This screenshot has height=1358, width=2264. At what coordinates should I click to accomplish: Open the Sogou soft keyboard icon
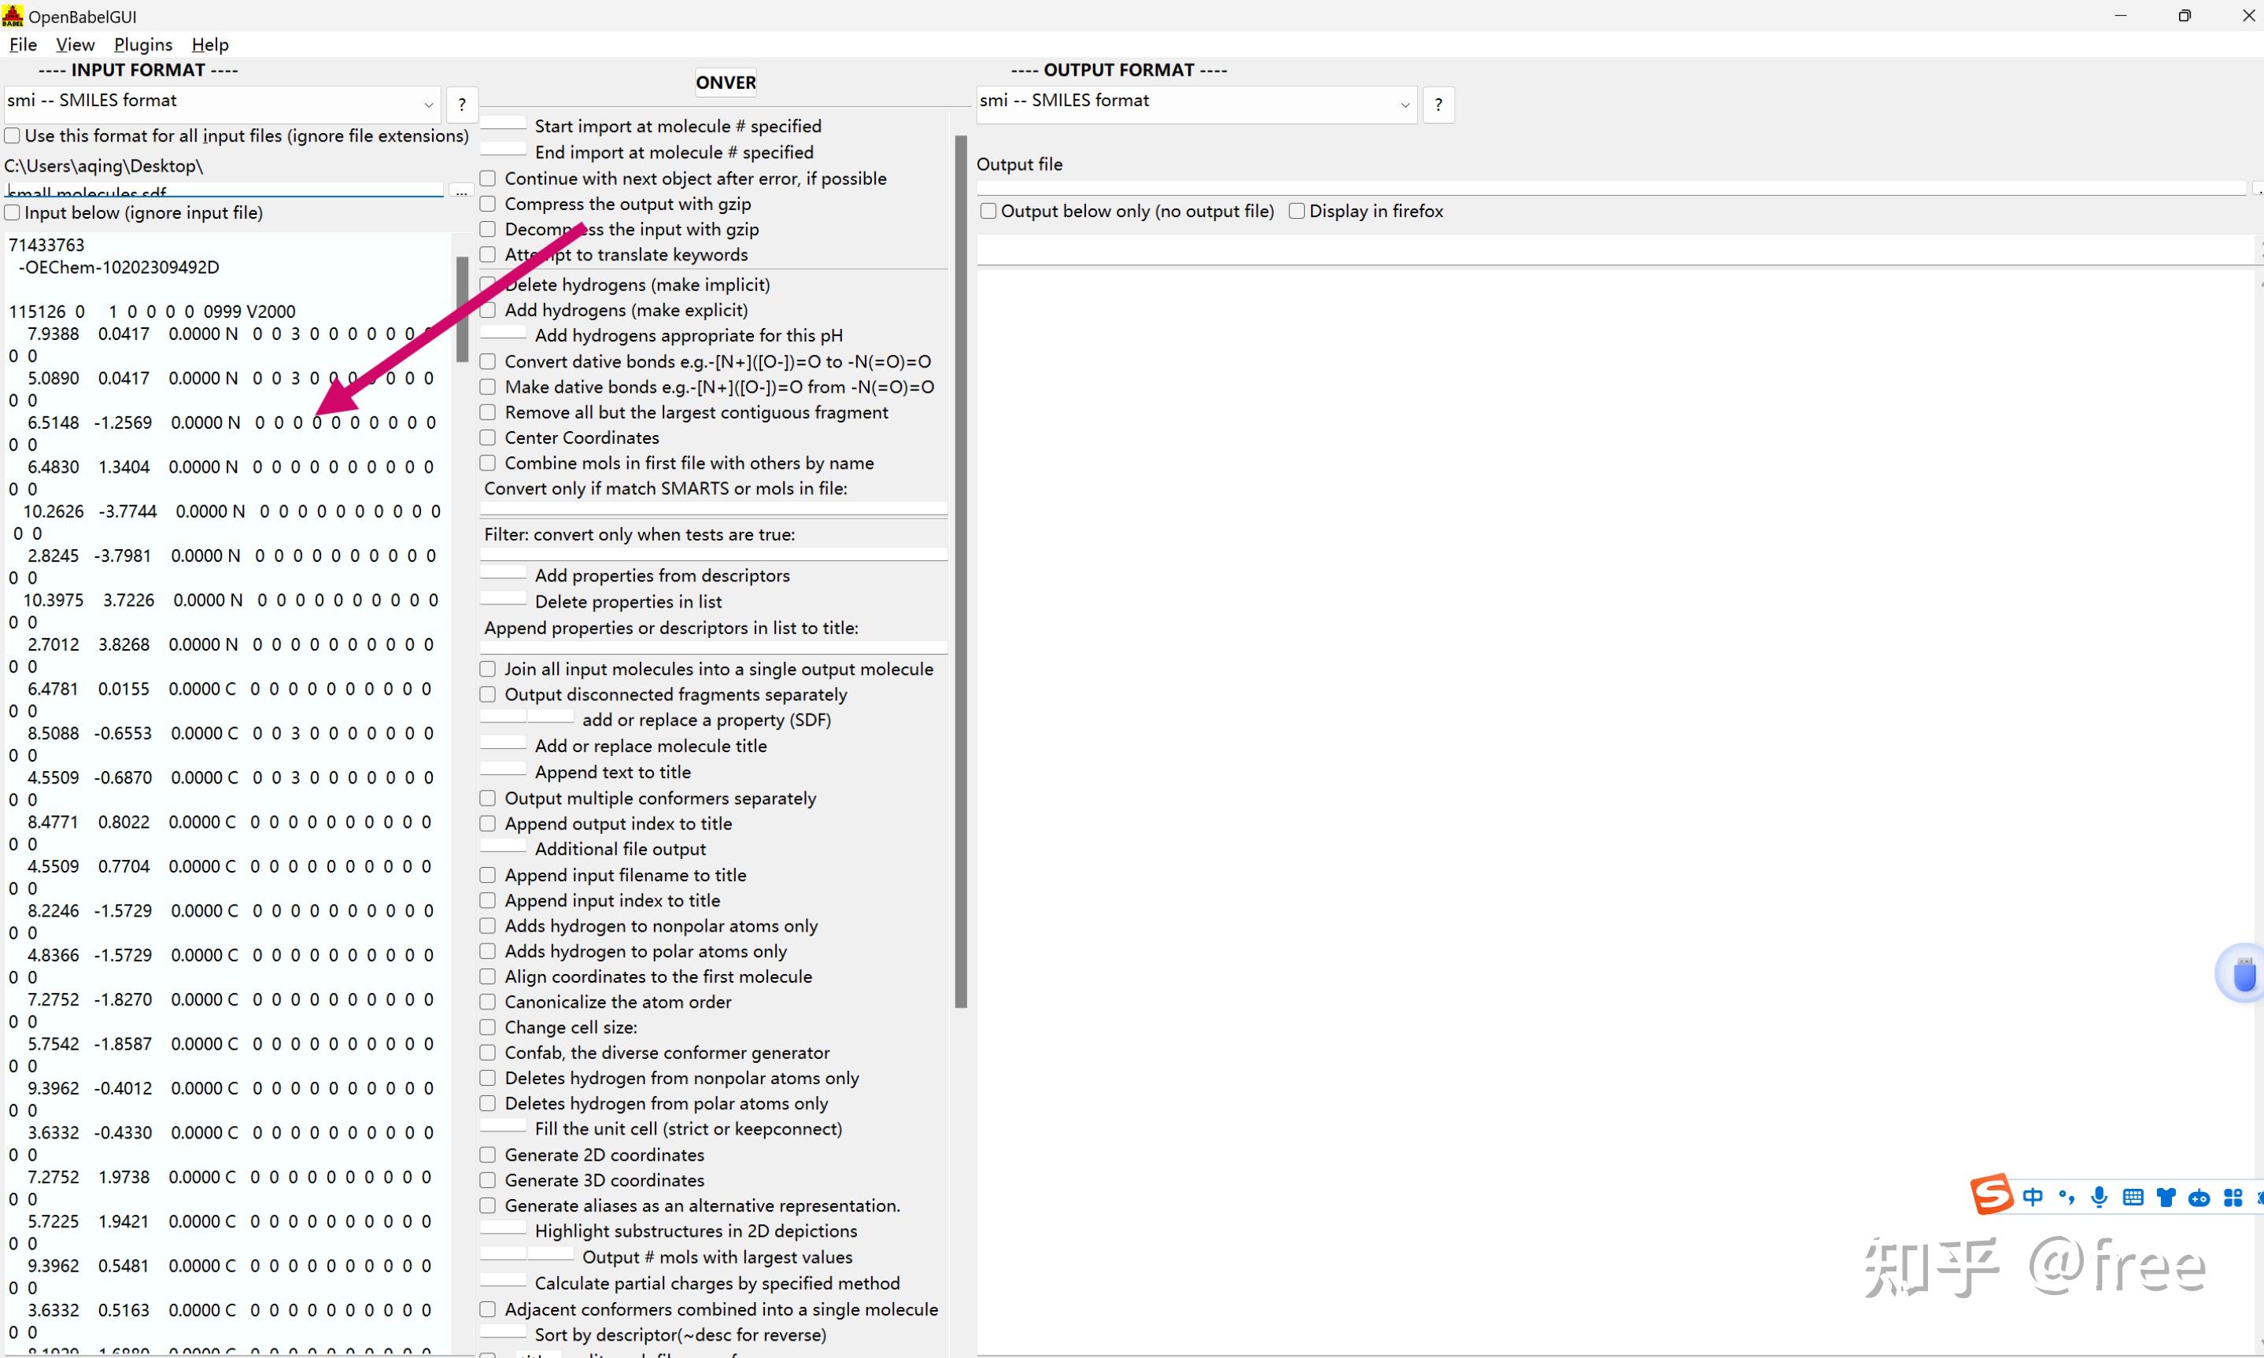[2133, 1197]
